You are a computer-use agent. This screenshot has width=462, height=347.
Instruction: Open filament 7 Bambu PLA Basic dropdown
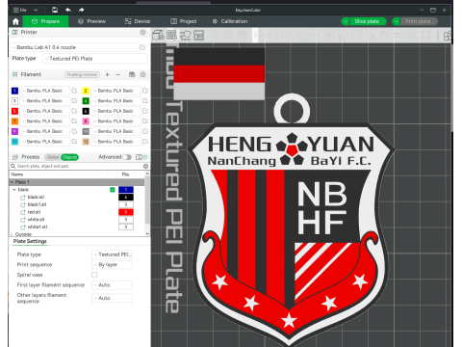click(x=45, y=121)
